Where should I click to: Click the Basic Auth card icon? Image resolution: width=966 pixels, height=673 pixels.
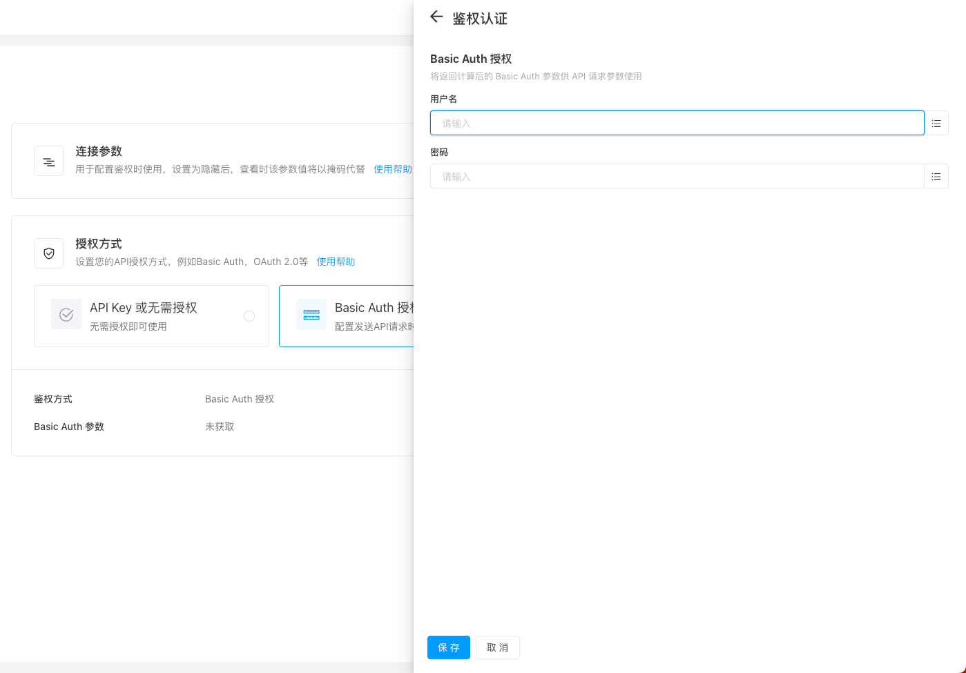point(311,315)
